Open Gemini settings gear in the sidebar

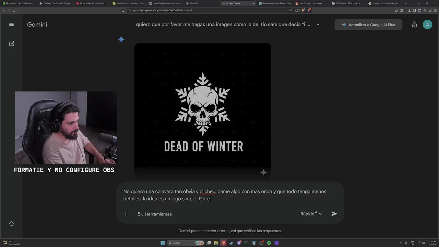[x=11, y=224]
